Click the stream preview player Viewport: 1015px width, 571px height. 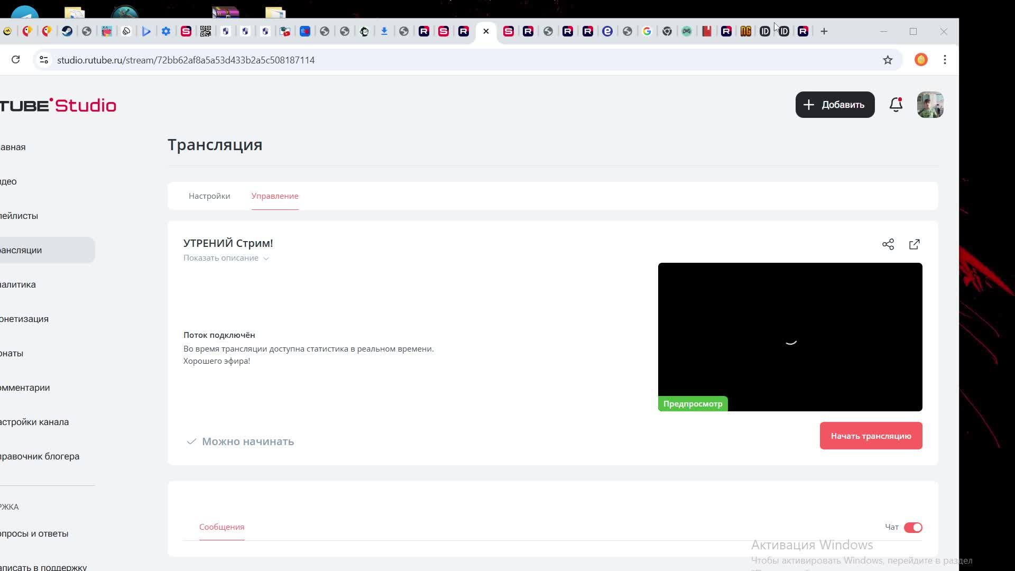(x=790, y=337)
